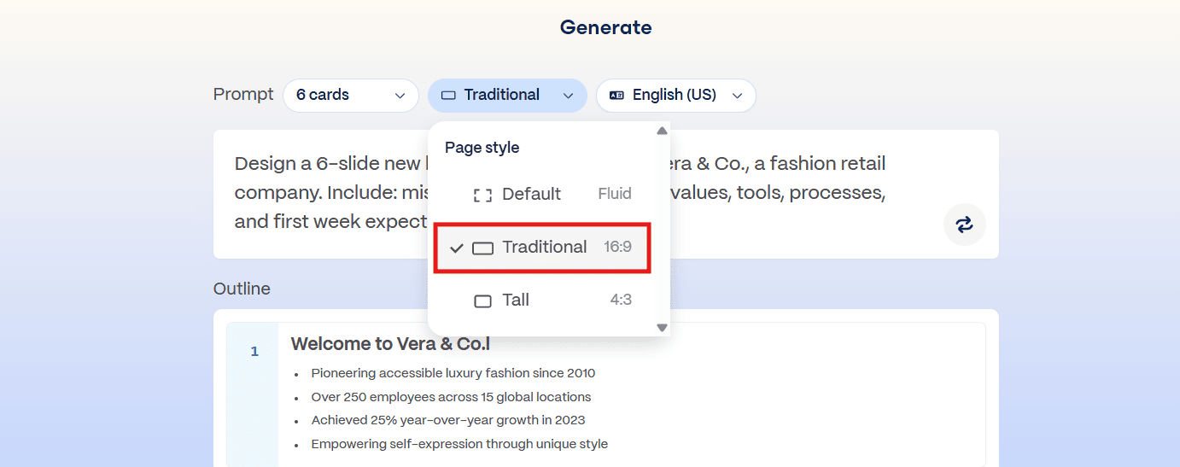Select the Tall 4:3 page style
1180x467 pixels.
(x=543, y=301)
